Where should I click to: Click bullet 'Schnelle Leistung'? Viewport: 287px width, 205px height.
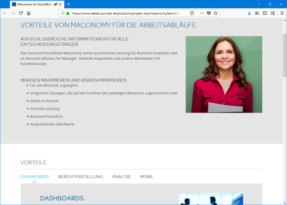(45, 109)
